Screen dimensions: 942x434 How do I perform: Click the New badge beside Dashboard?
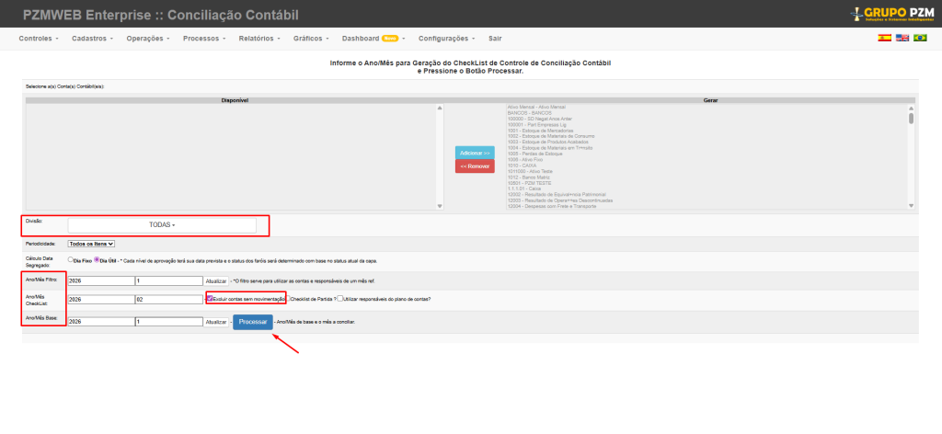(390, 39)
